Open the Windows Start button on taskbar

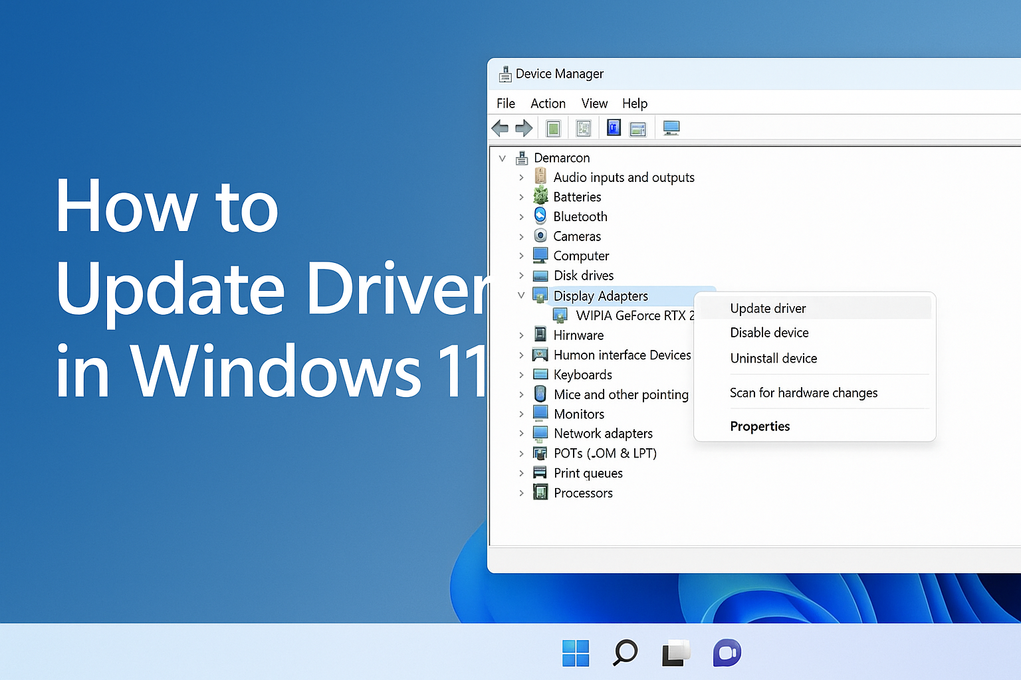pos(576,653)
